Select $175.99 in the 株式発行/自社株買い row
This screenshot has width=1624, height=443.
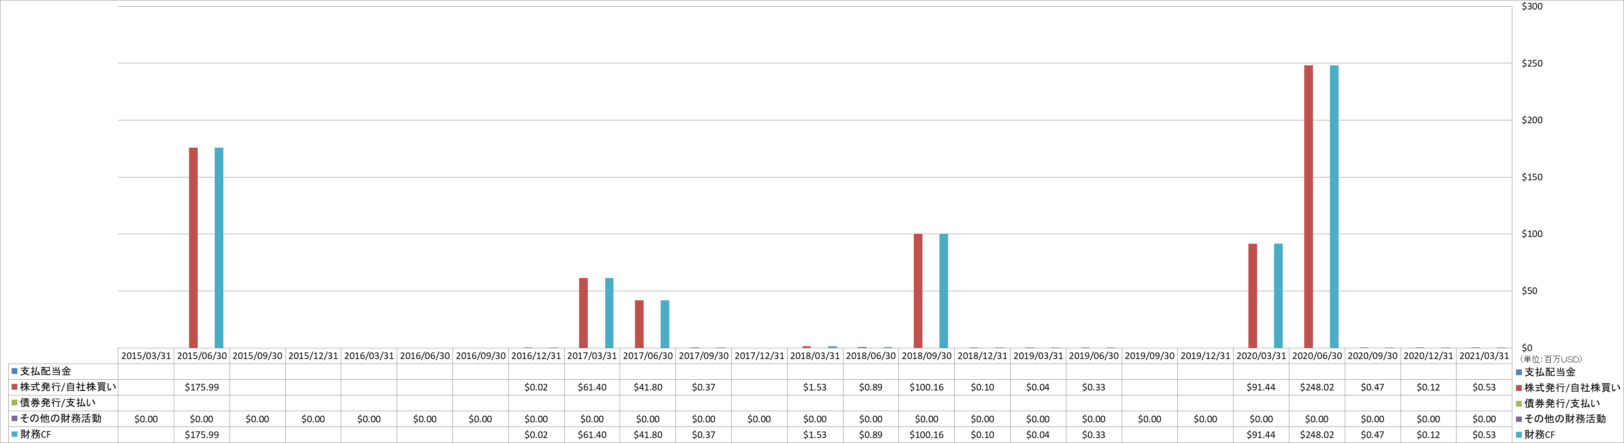pyautogui.click(x=202, y=388)
